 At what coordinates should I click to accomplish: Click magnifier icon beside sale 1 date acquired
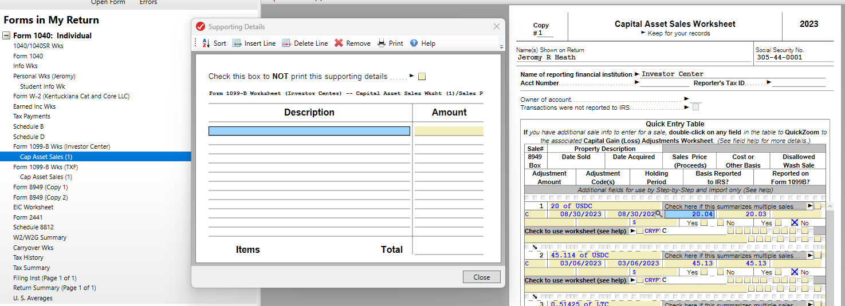click(659, 214)
